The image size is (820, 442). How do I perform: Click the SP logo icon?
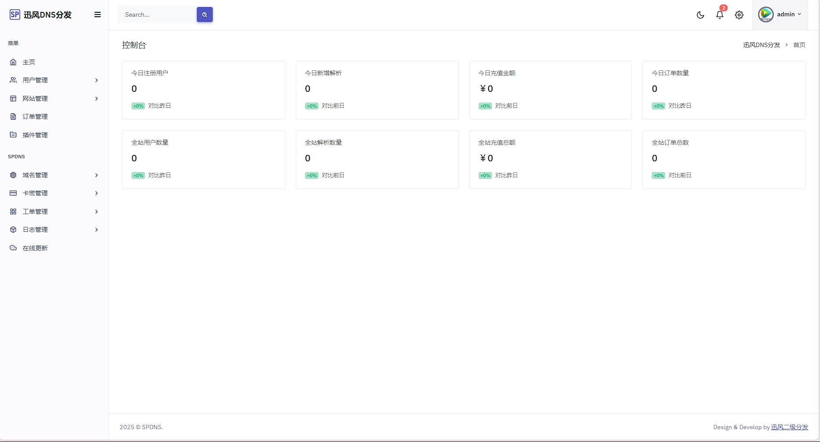15,15
